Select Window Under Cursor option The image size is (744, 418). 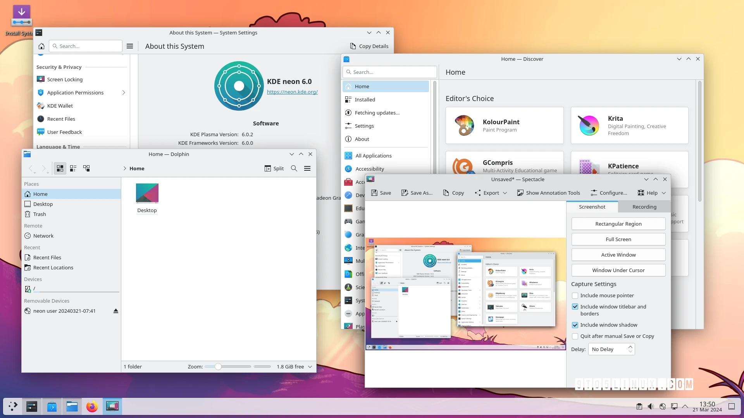[618, 269]
